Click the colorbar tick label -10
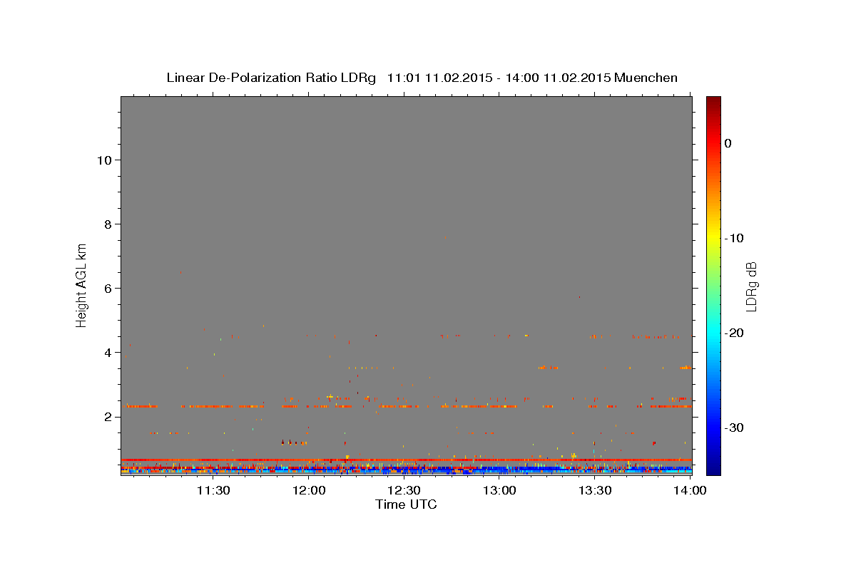 coord(734,238)
